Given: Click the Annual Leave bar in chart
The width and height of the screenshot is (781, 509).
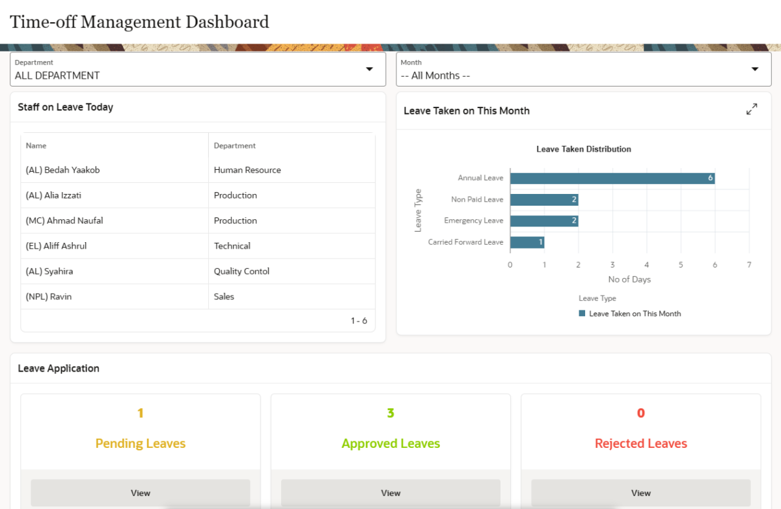Looking at the screenshot, I should point(612,178).
